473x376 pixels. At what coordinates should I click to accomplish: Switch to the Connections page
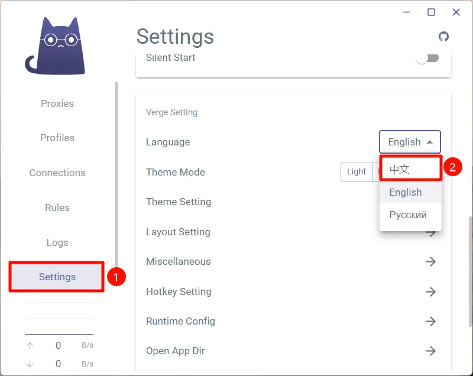(57, 173)
